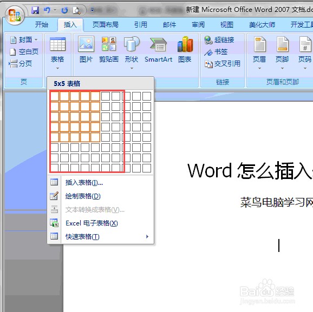The height and width of the screenshot is (312, 313).
Task: Select the highlighted 5x5 corner grid cell
Action: (x=95, y=137)
